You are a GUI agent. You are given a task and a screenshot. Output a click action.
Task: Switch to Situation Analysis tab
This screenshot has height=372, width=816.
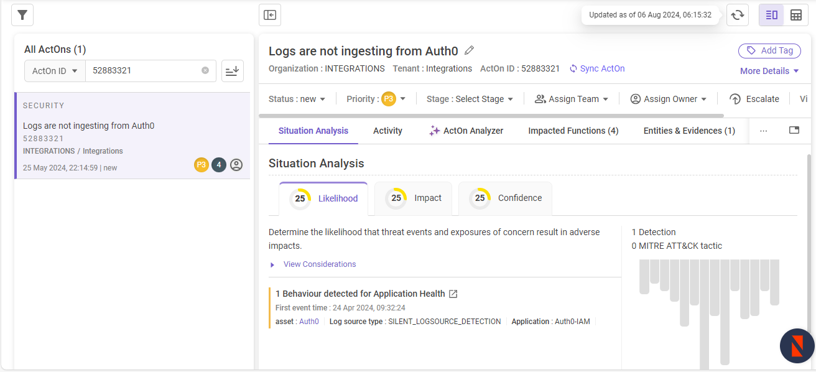(313, 131)
